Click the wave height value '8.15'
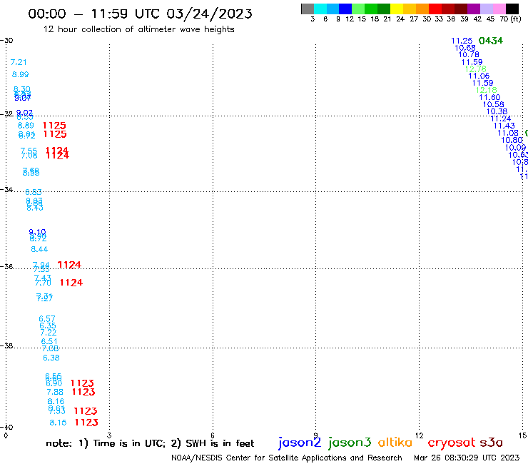528x464 pixels. point(58,423)
